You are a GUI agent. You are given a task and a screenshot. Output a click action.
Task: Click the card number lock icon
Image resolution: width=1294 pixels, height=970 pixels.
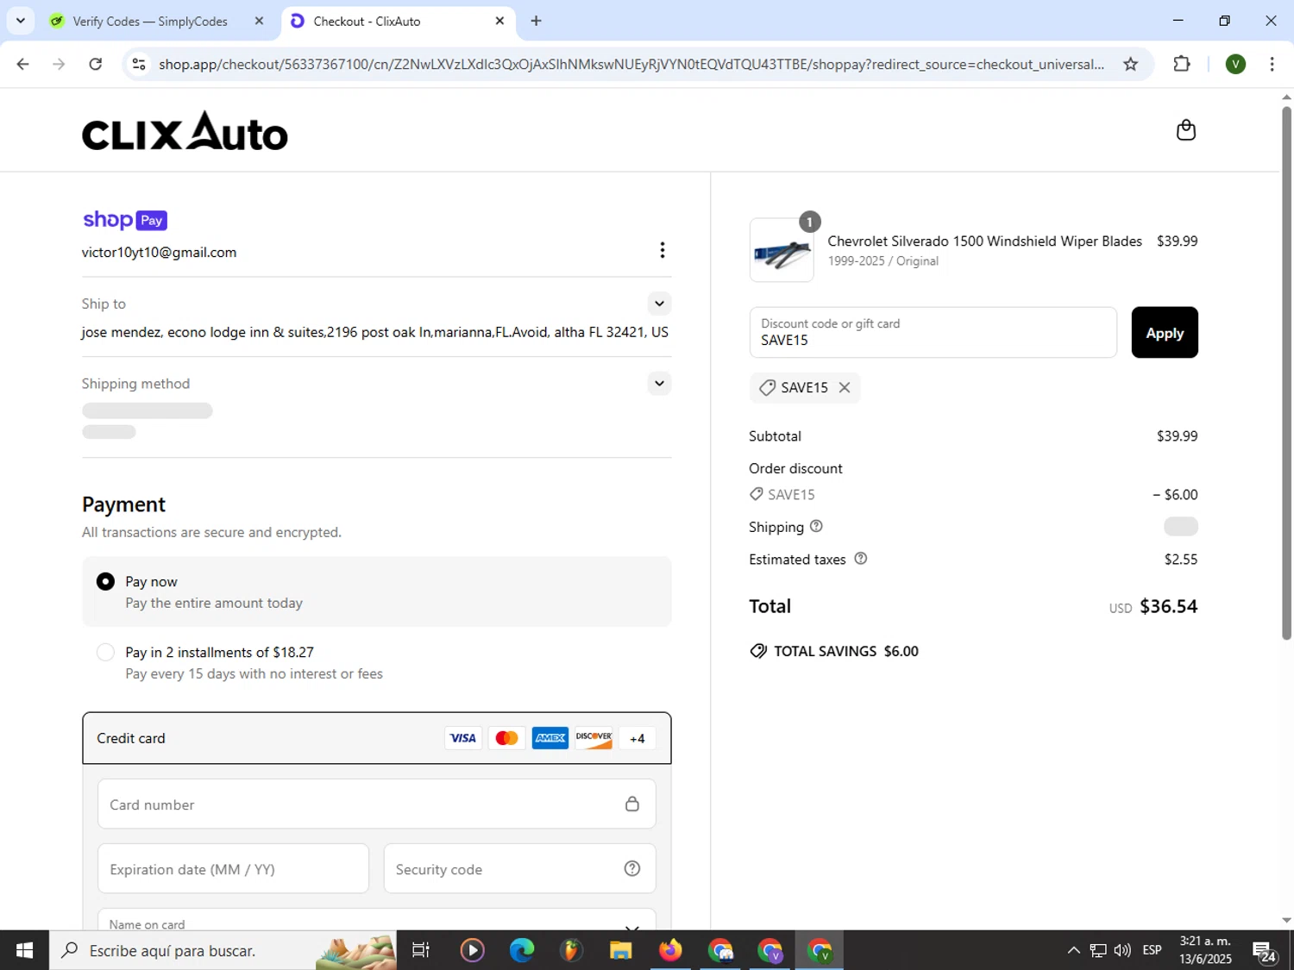(x=632, y=804)
